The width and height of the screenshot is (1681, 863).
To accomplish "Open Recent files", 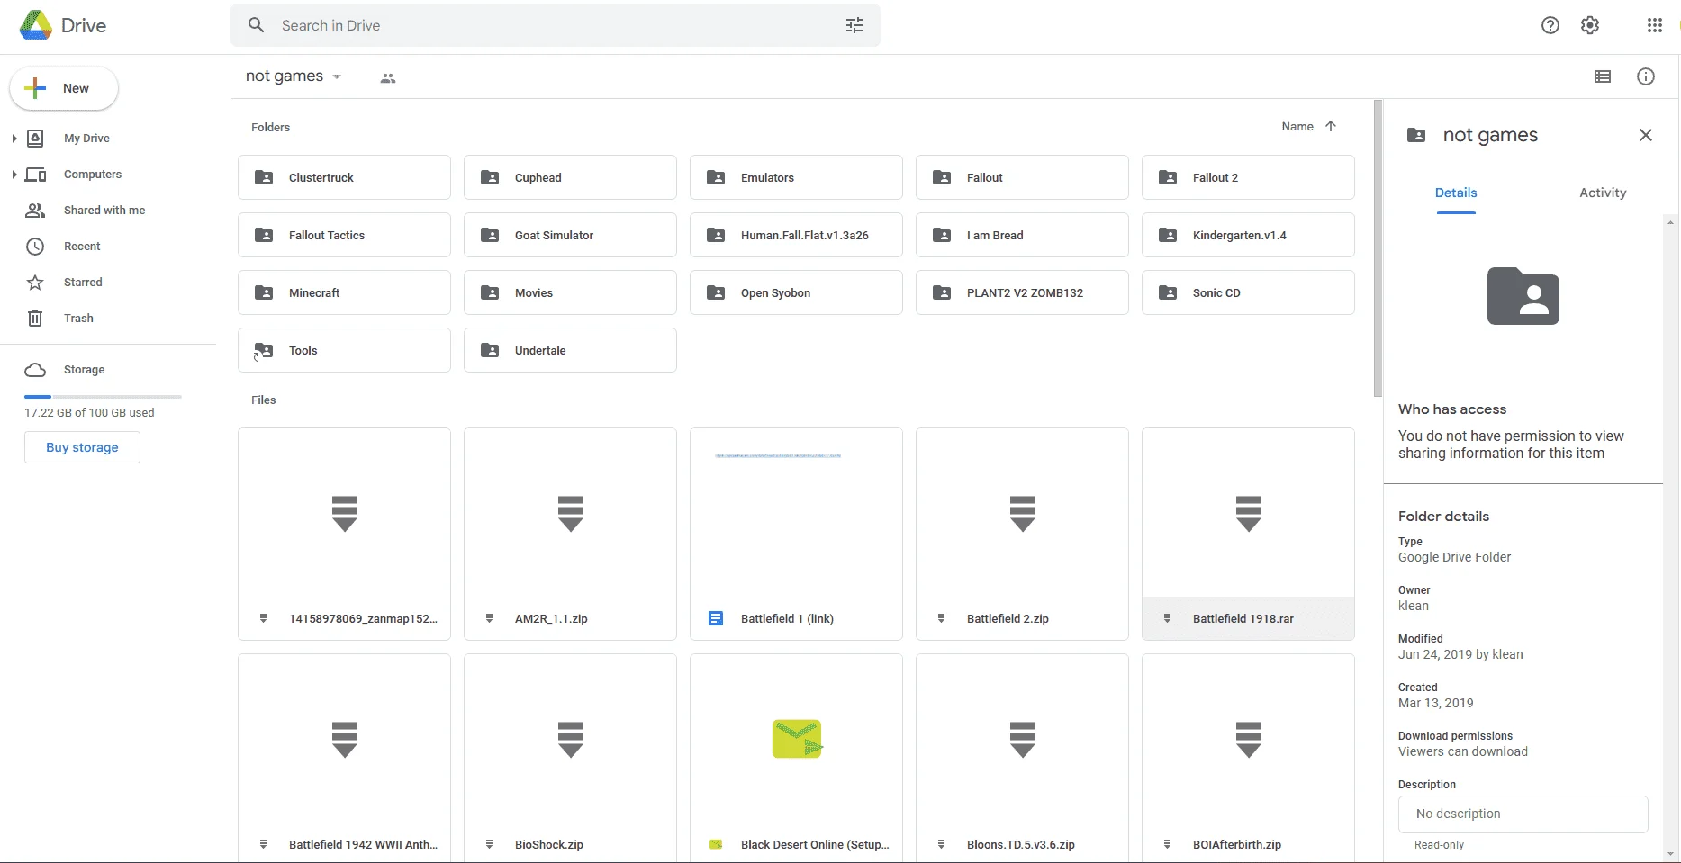I will pos(82,247).
